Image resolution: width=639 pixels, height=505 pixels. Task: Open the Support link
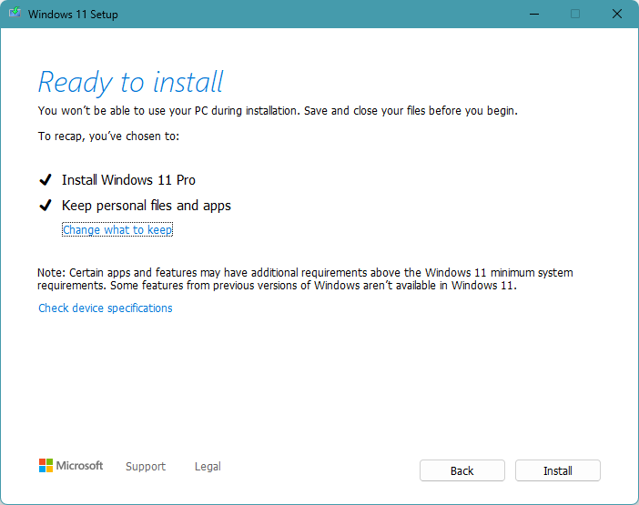coord(146,466)
